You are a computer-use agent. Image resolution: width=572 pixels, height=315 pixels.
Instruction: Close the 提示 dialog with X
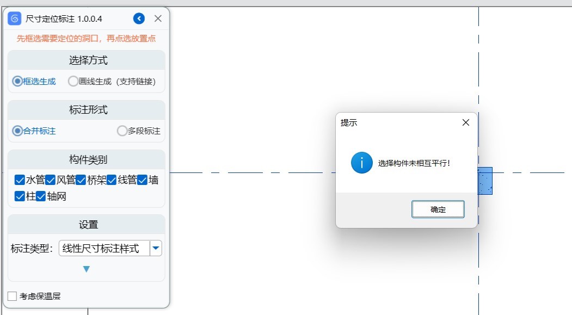(x=465, y=122)
